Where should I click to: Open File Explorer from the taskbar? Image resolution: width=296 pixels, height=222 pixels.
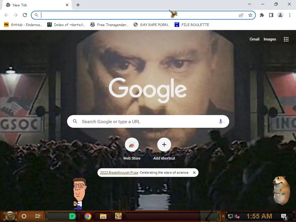103,216
